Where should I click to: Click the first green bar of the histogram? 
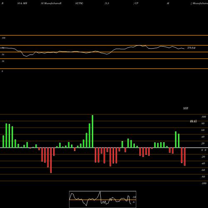point(3,141)
